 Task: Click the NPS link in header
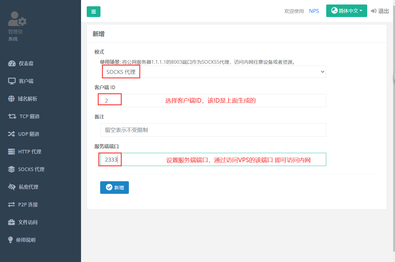pyautogui.click(x=314, y=11)
